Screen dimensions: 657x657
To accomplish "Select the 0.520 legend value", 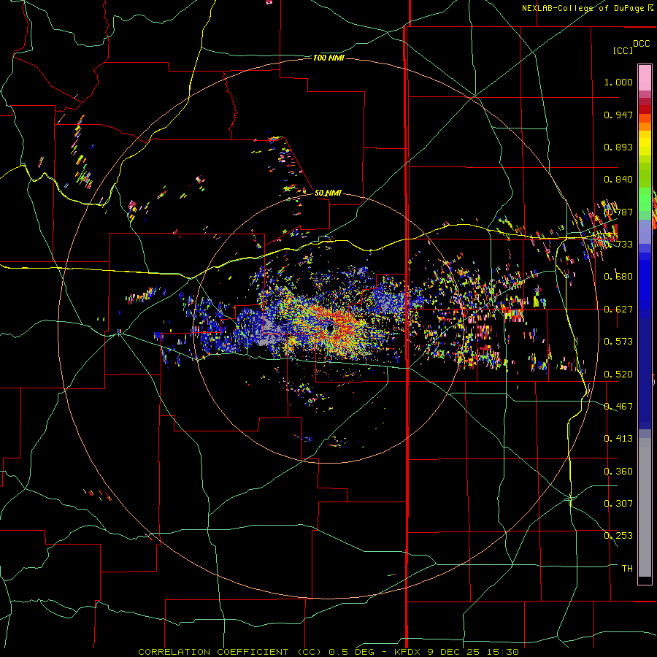I will [618, 374].
